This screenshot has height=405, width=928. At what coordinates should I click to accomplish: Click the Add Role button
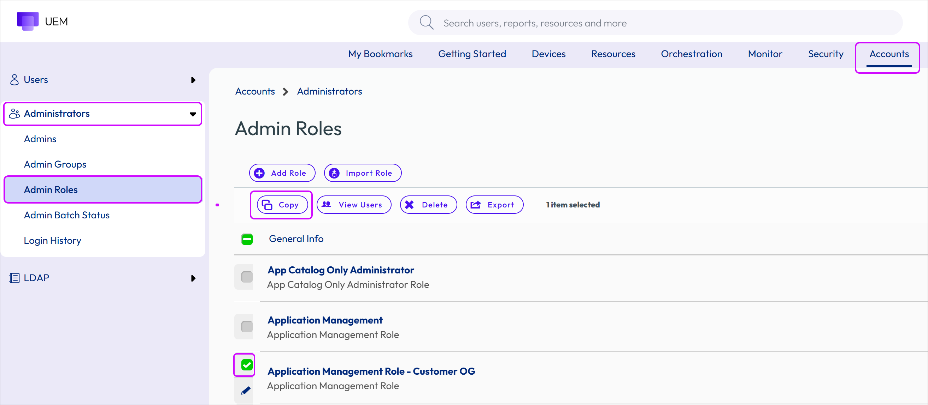(x=282, y=173)
